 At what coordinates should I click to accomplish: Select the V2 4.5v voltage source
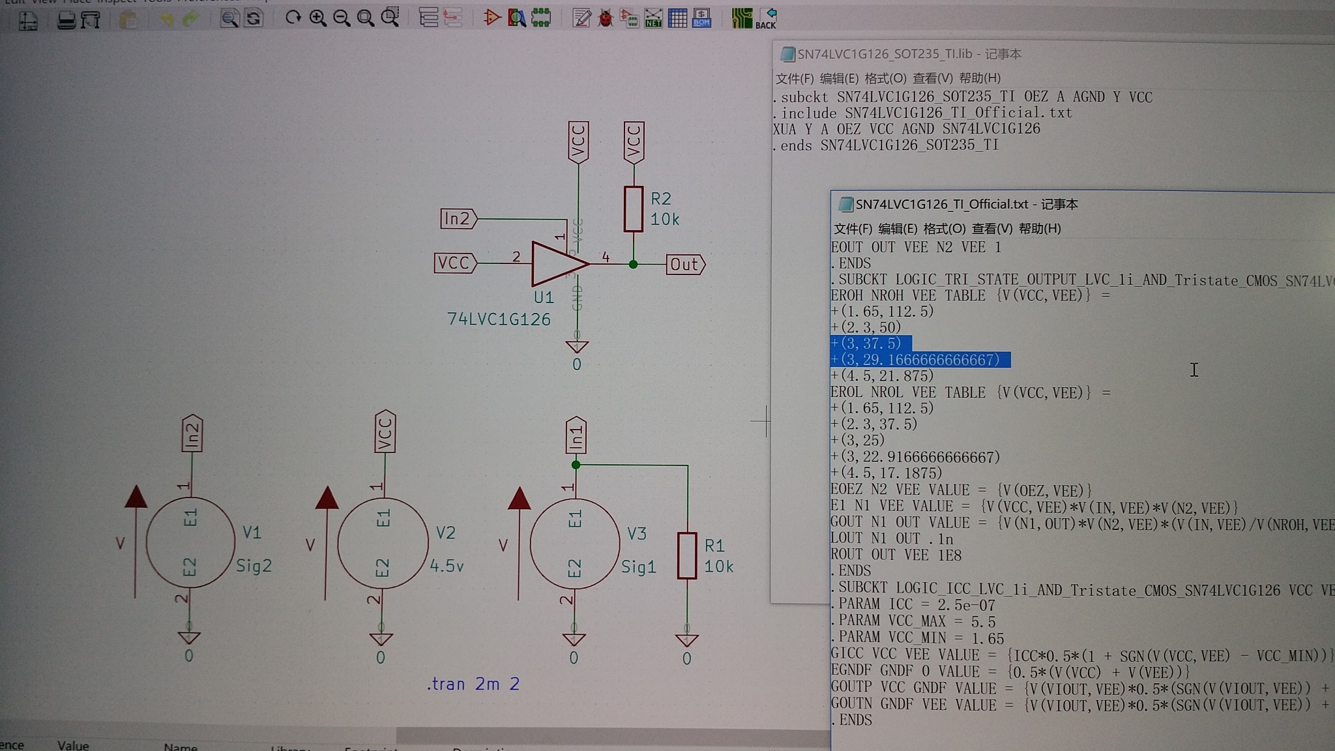pos(383,542)
